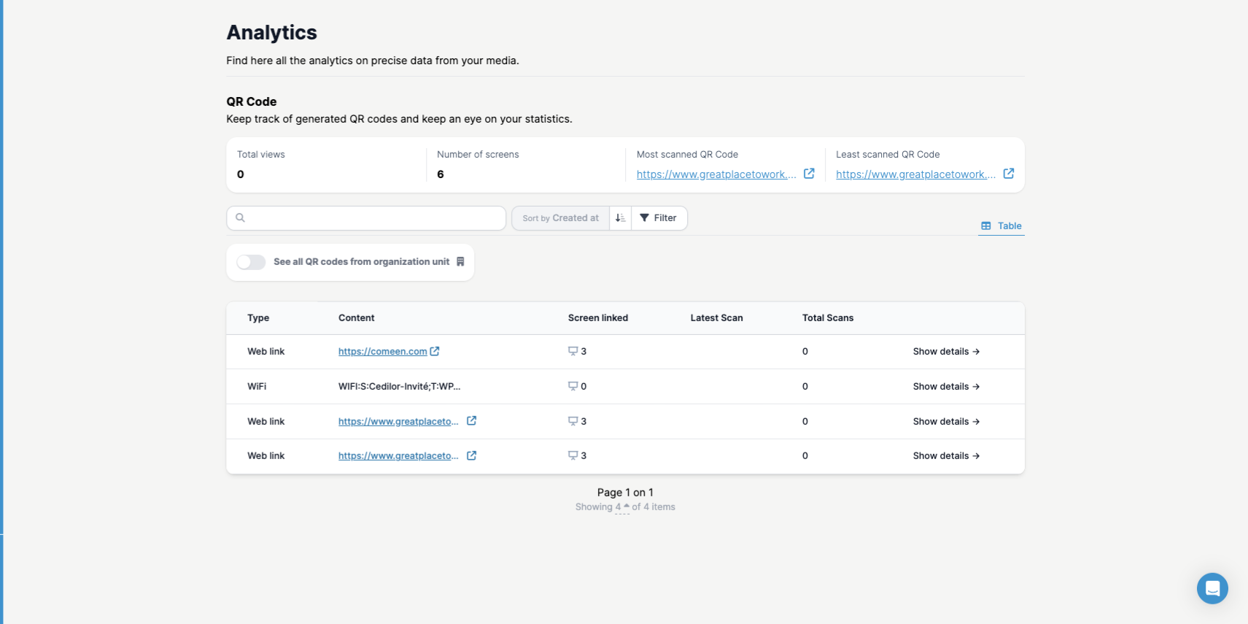Click the screen icon in the WiFi row
Screen dimensions: 1248x624
(x=573, y=386)
